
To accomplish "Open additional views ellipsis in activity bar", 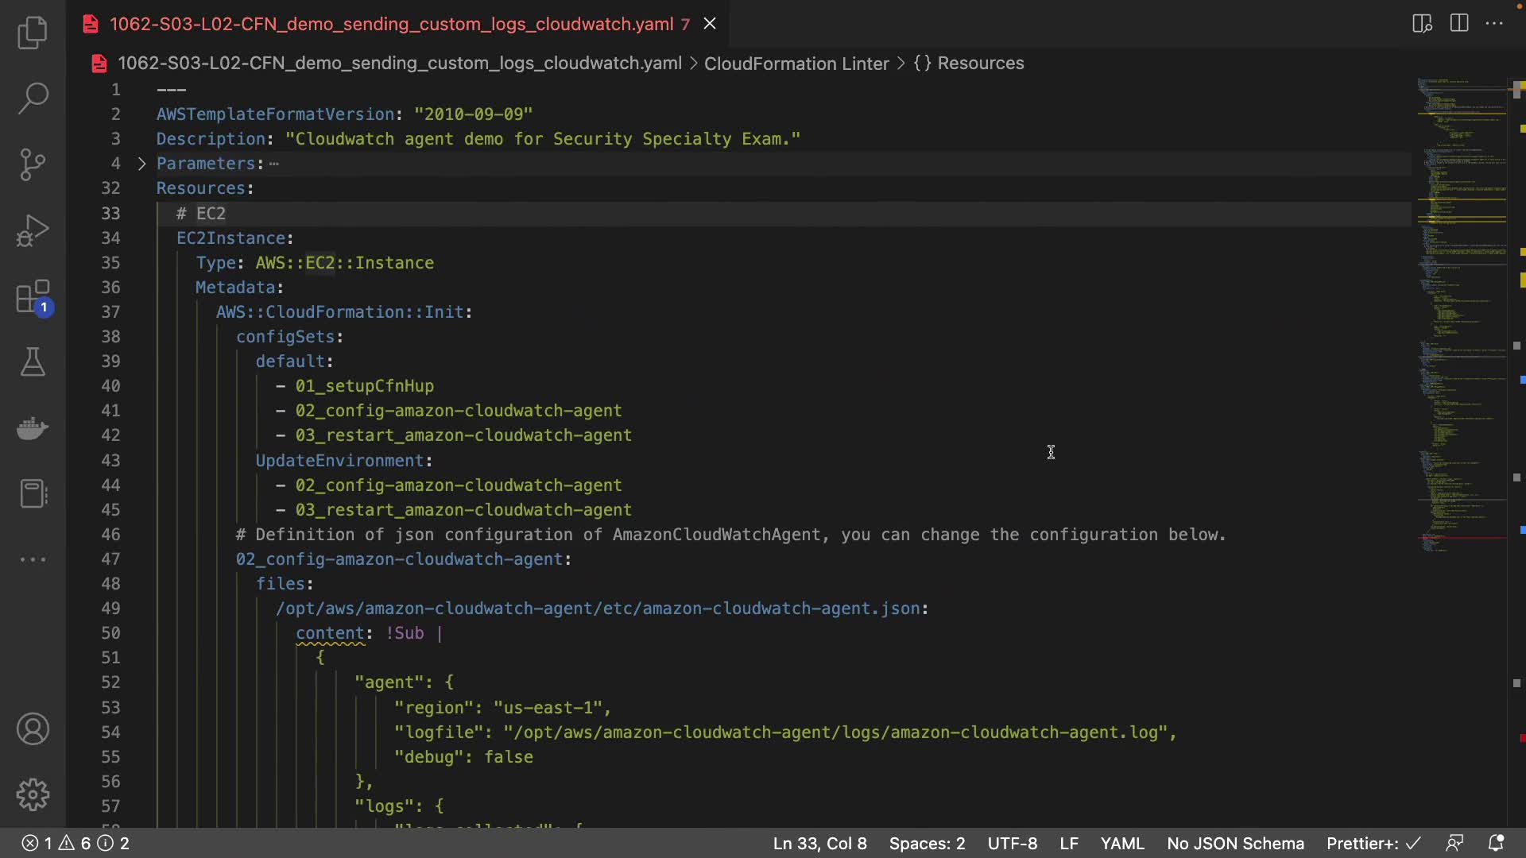I will [x=33, y=559].
